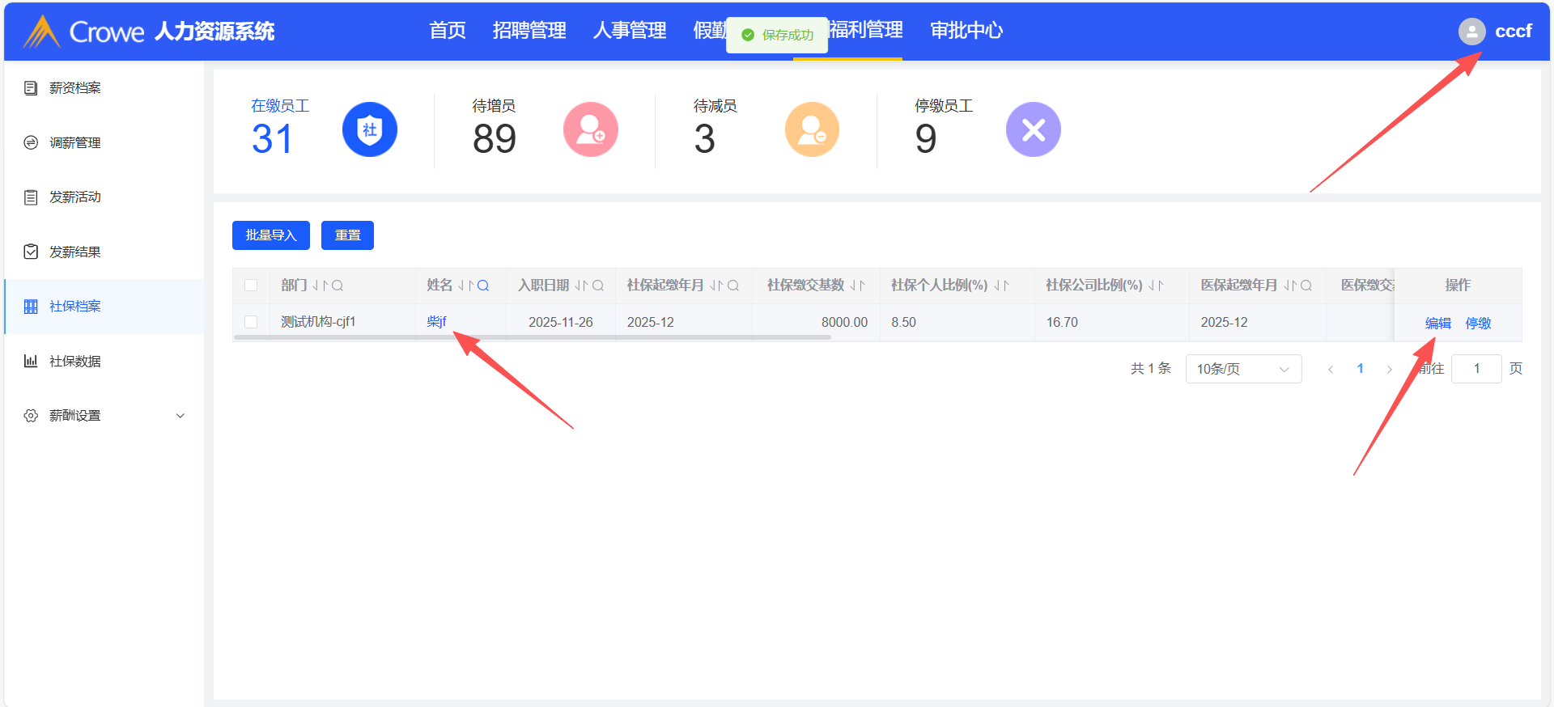Image resolution: width=1554 pixels, height=707 pixels.
Task: Click the 编辑 link in the operations column
Action: 1438,324
